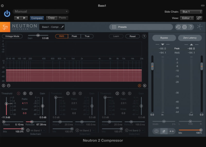Toggle the orange A auto icon
The height and width of the screenshot is (147, 206).
pyautogui.click(x=140, y=86)
